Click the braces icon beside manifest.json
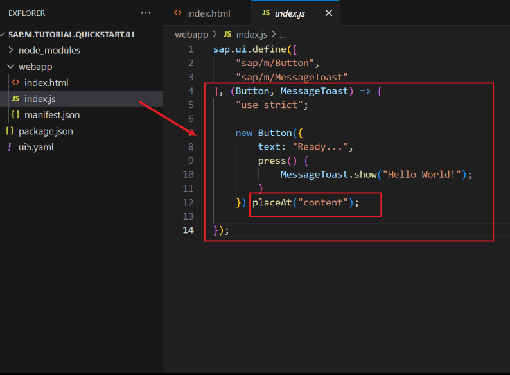This screenshot has width=510, height=375. tap(15, 115)
